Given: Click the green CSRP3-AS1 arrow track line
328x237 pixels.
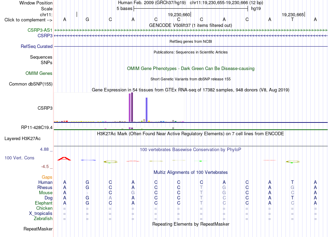Looking at the screenshot, I should pyautogui.click(x=191, y=30).
